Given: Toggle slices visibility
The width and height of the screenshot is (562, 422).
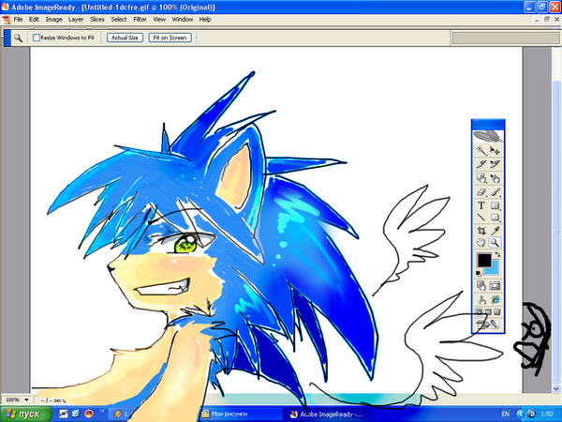Looking at the screenshot, I should (x=495, y=286).
